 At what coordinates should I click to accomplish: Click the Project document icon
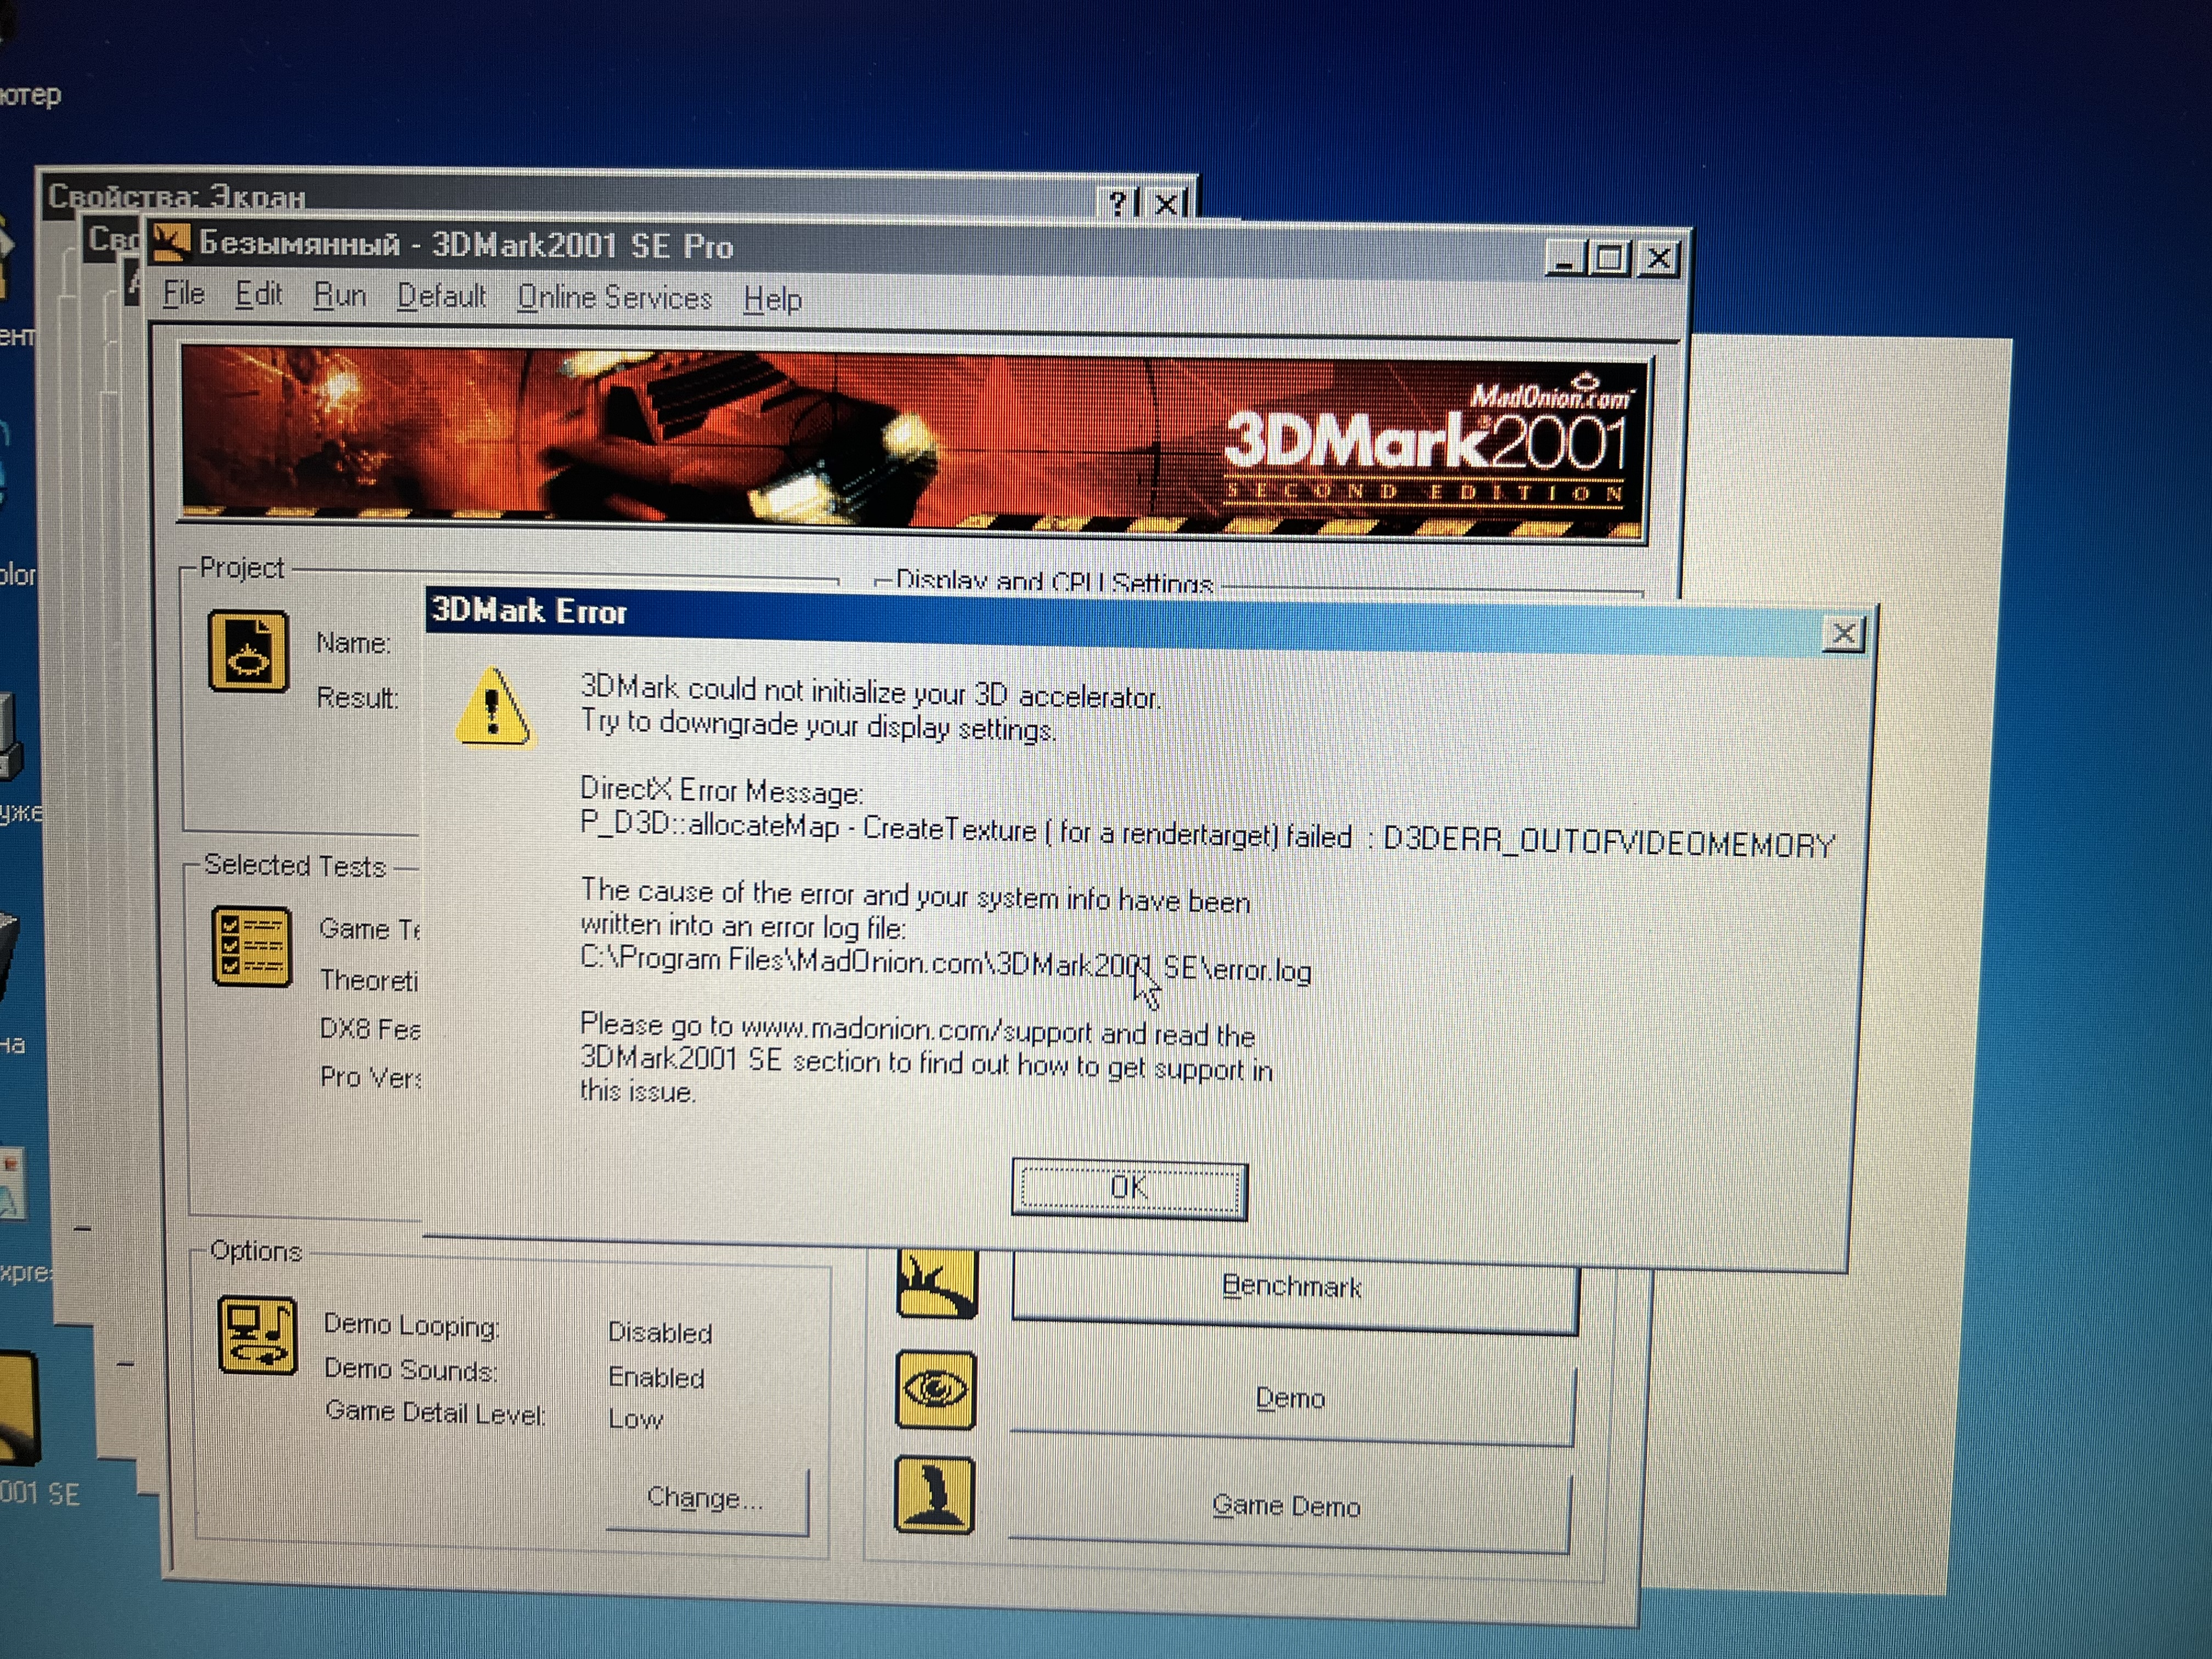pos(248,652)
